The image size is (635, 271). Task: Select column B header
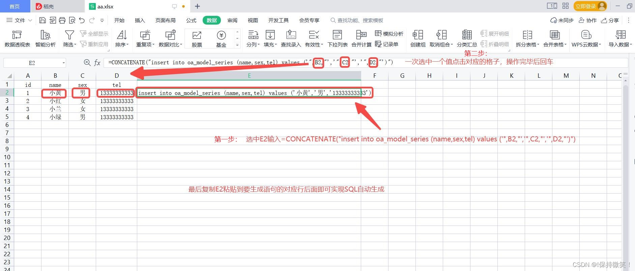55,76
